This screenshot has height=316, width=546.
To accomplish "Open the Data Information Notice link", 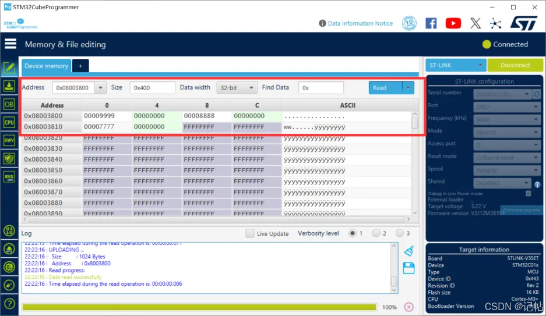I will tap(360, 23).
